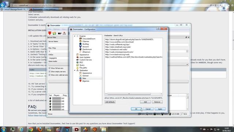Toggle Show only valid servers checkbox
Screen dimensions: 234x132
click(50, 75)
